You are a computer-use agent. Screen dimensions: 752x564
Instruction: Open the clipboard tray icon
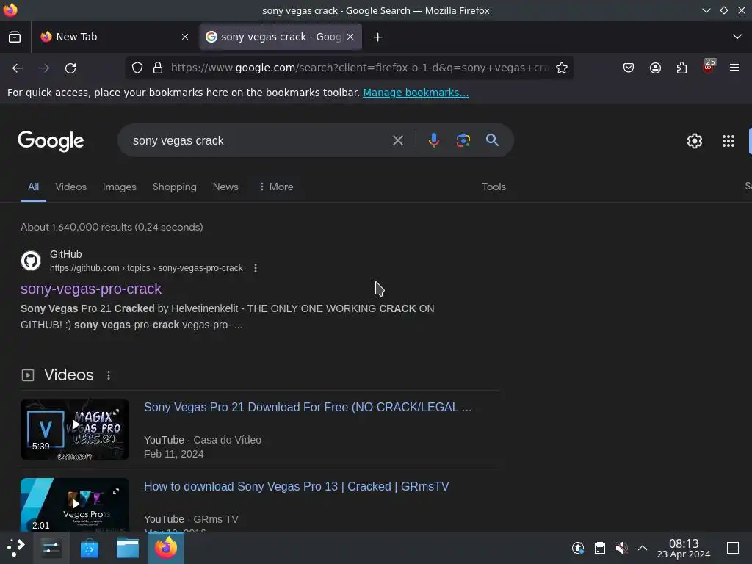[x=599, y=548]
